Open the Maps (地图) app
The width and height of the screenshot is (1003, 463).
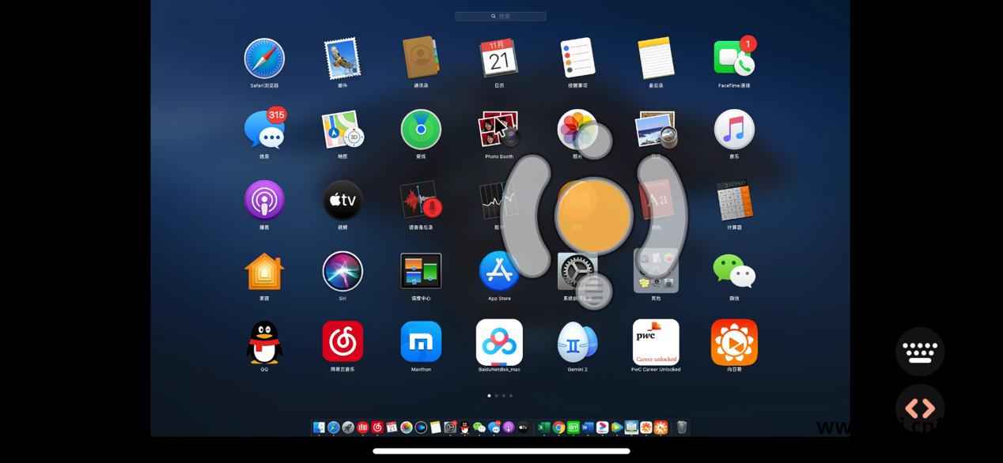[x=343, y=130]
